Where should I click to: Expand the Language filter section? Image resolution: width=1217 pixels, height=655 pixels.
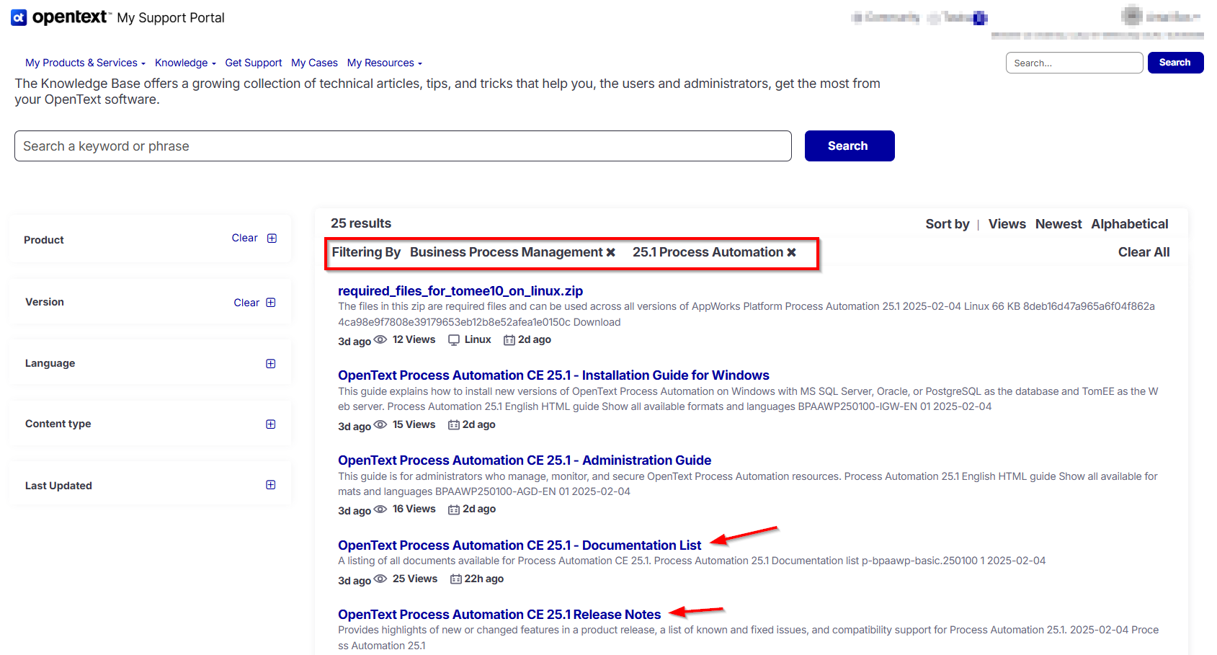pos(271,364)
